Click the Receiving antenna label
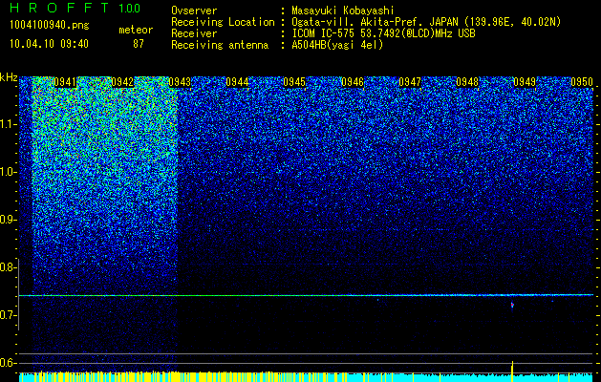This screenshot has height=382, width=601. 220,45
